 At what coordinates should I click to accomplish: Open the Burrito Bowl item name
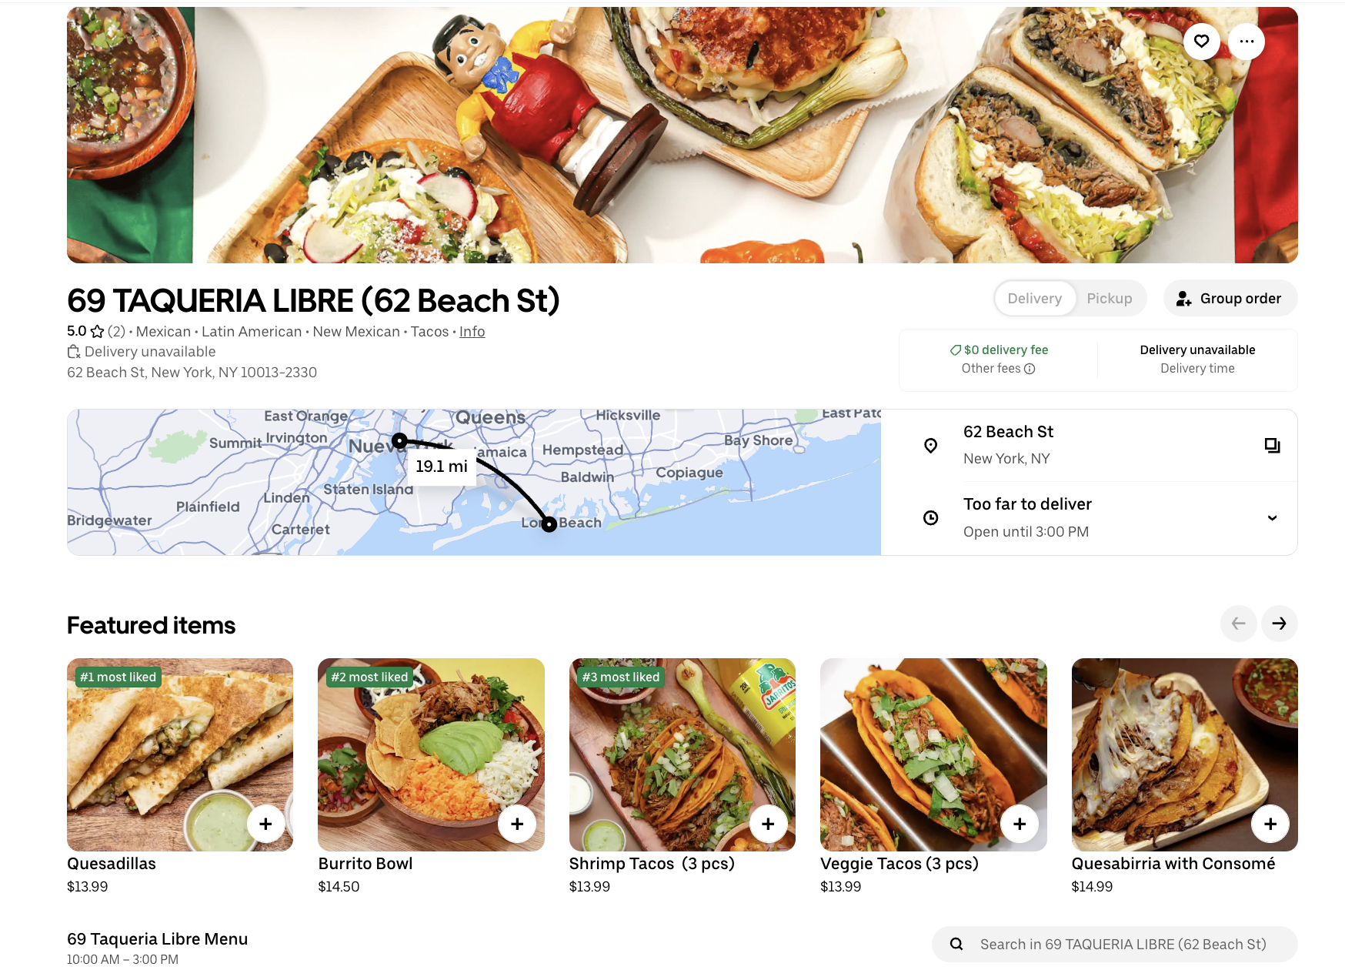(365, 864)
